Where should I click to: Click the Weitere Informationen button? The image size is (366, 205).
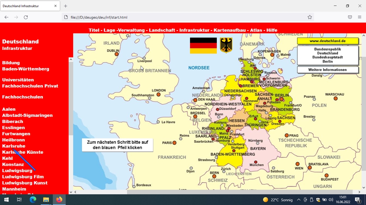(x=328, y=70)
